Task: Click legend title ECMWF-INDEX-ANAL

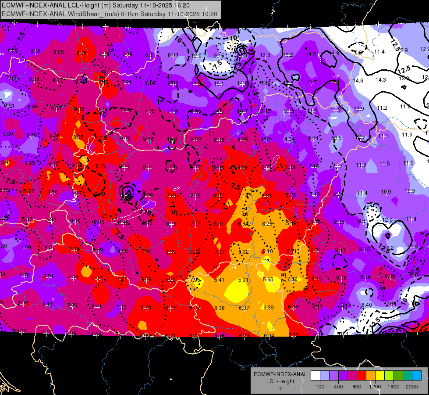Action: [x=280, y=374]
